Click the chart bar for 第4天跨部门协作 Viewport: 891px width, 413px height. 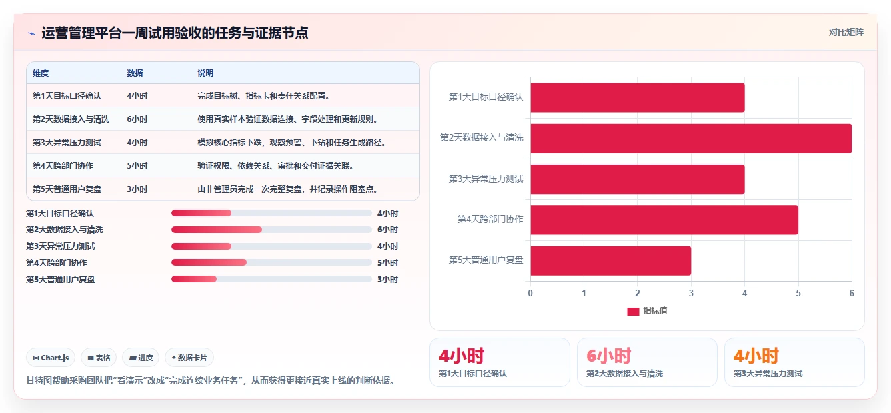tap(664, 220)
